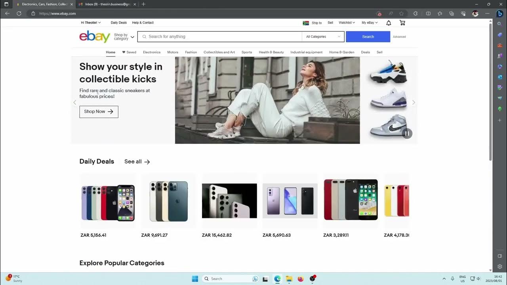Open Daily Deals See all link
Viewport: 507px width, 285px height.
[137, 161]
